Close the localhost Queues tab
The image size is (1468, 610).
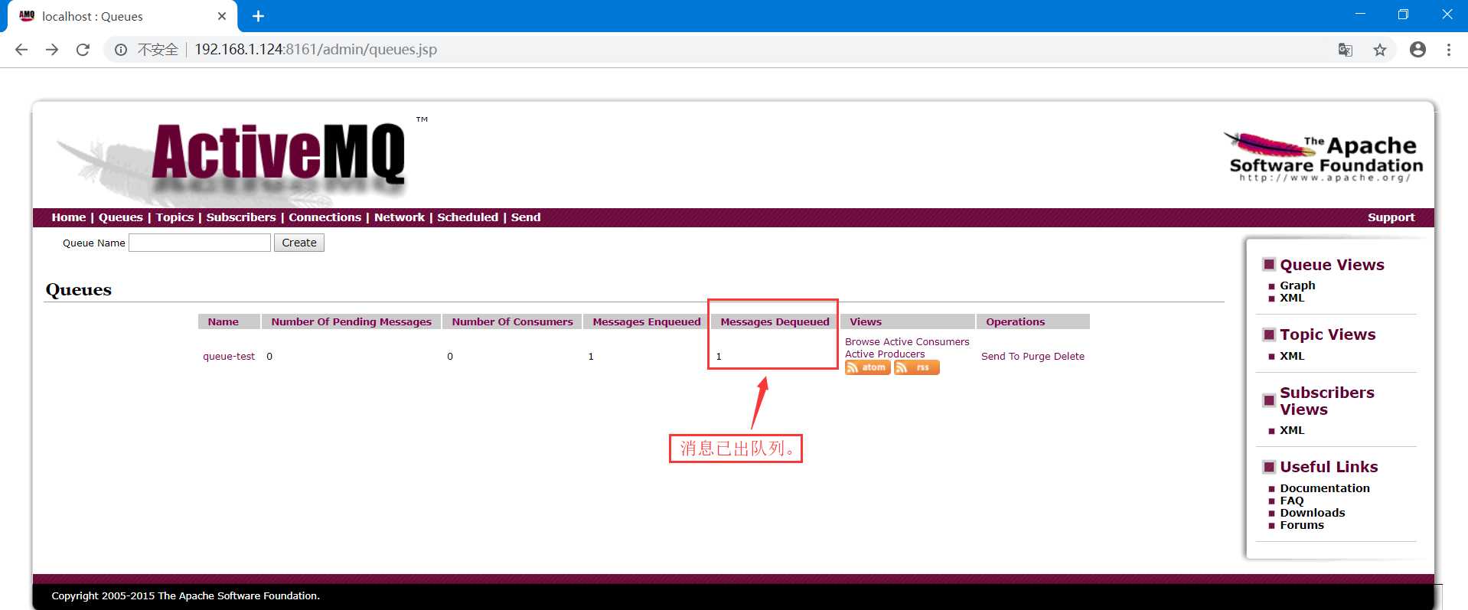(222, 16)
